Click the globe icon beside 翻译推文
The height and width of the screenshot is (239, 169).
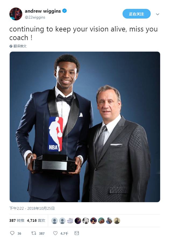[11, 46]
